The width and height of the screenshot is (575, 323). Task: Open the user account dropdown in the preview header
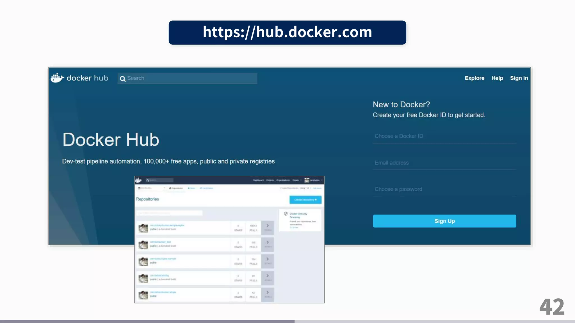[314, 180]
